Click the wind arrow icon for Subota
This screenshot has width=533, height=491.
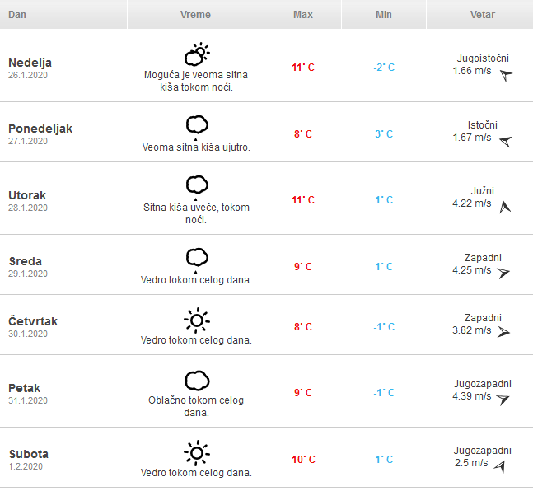(x=499, y=466)
